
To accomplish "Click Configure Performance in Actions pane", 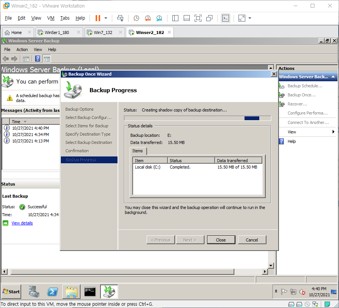I will coord(307,113).
